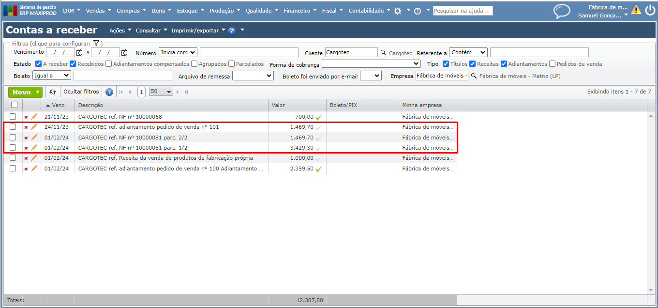
Task: Delete the NF nº 10000068 entry
Action: tap(26, 117)
